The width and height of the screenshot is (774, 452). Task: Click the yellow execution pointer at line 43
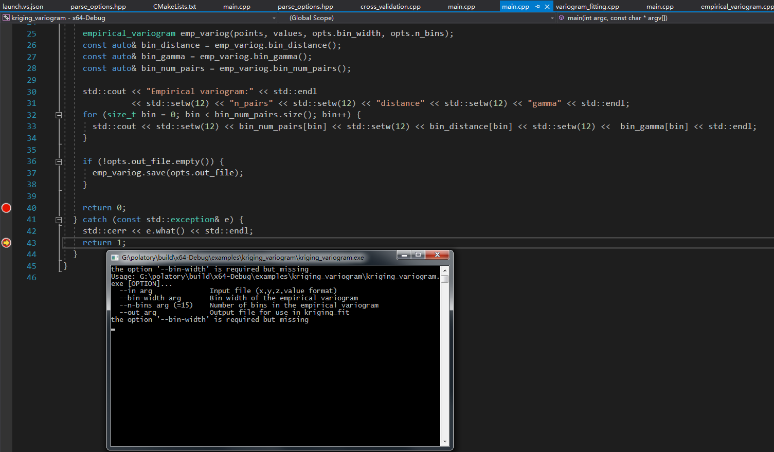tap(6, 243)
